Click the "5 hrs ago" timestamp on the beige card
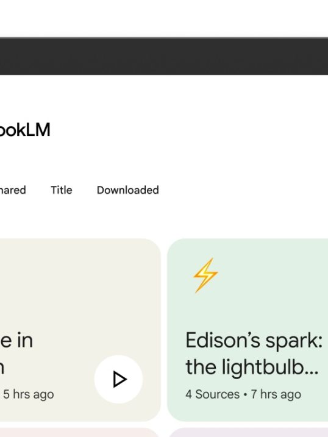Screen dimensions: 328x437 pyautogui.click(x=29, y=394)
